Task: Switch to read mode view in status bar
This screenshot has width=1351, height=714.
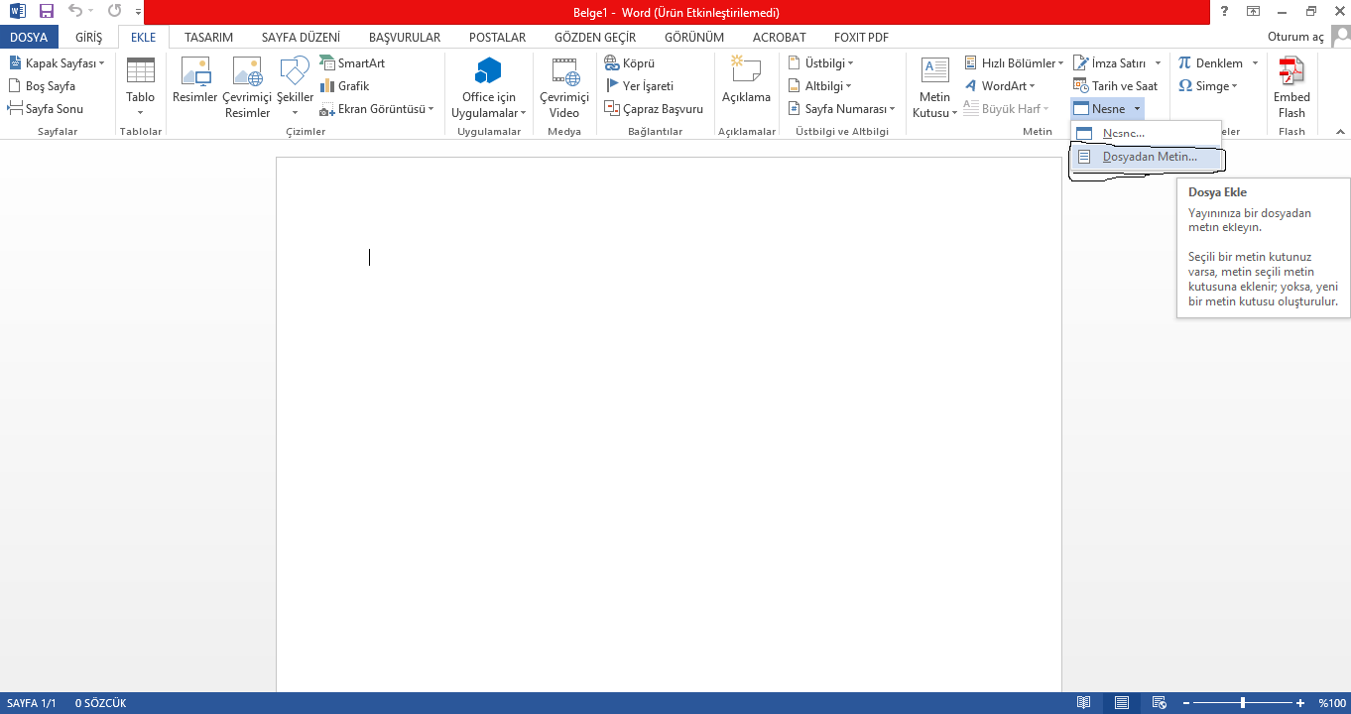Action: click(x=1084, y=703)
